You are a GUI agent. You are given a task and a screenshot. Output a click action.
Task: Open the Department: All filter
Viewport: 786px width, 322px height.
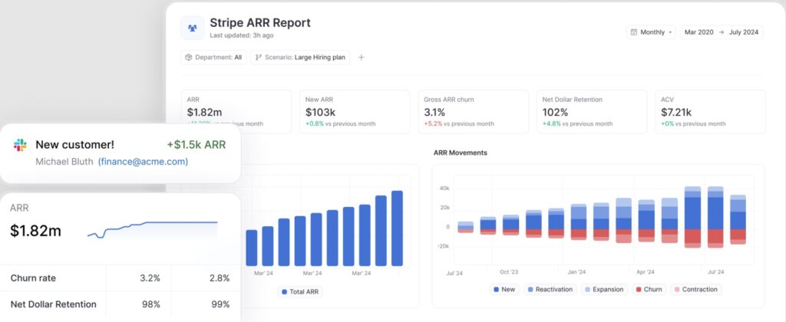point(214,57)
